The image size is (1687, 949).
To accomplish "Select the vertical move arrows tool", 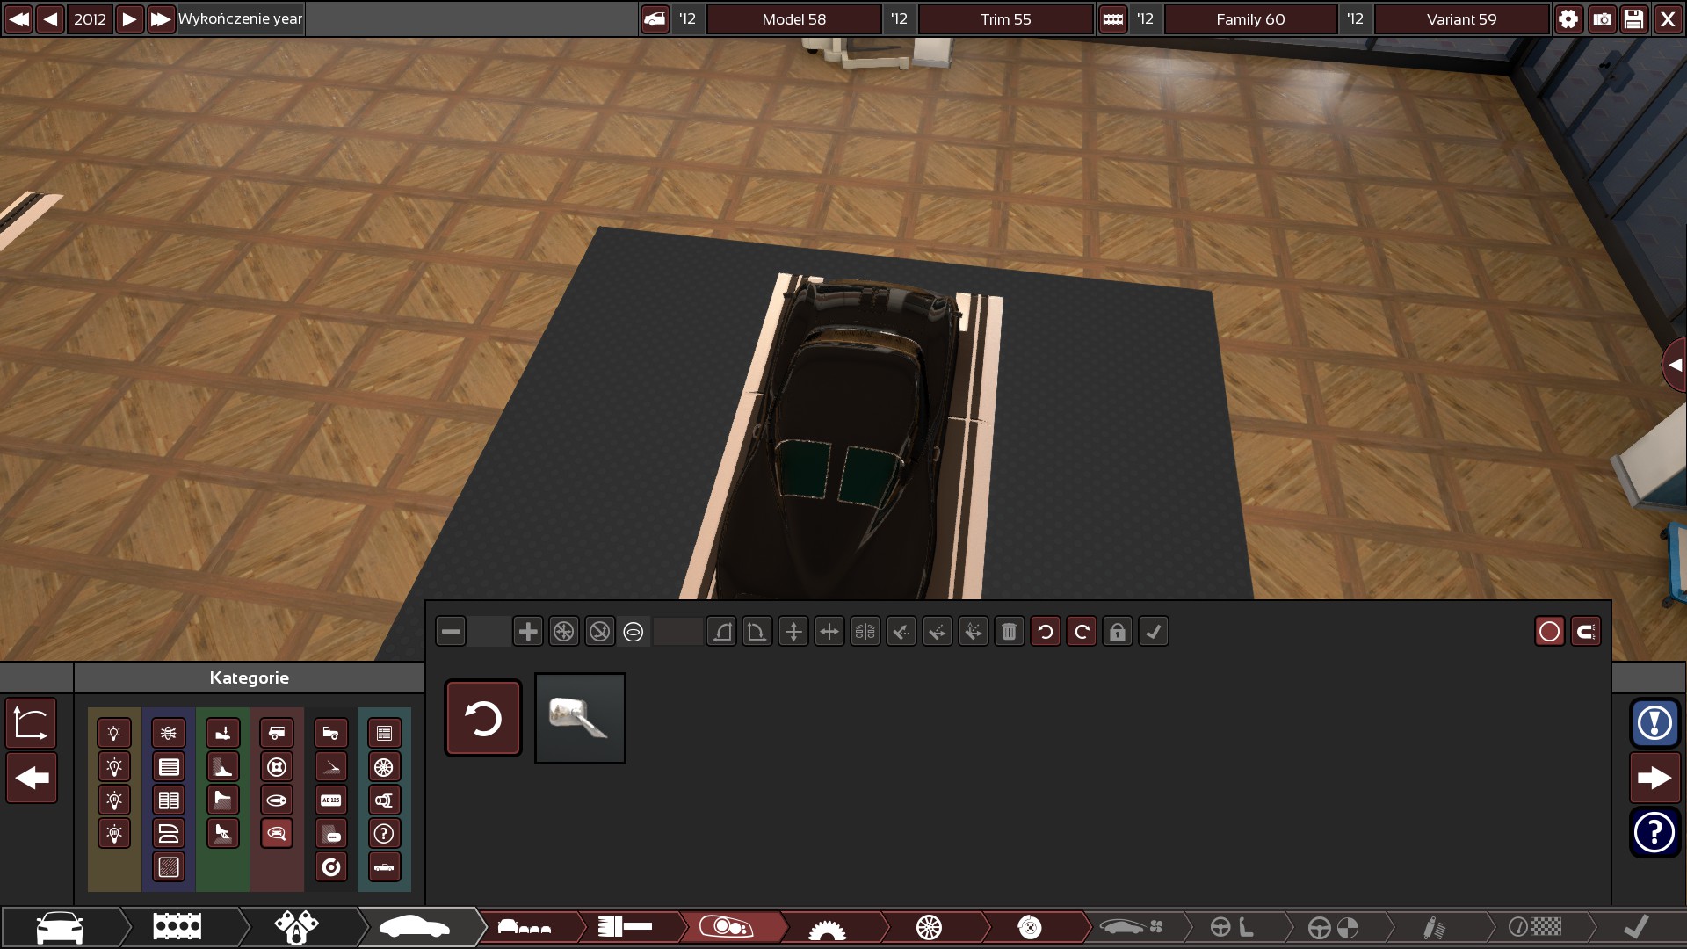I will click(793, 632).
